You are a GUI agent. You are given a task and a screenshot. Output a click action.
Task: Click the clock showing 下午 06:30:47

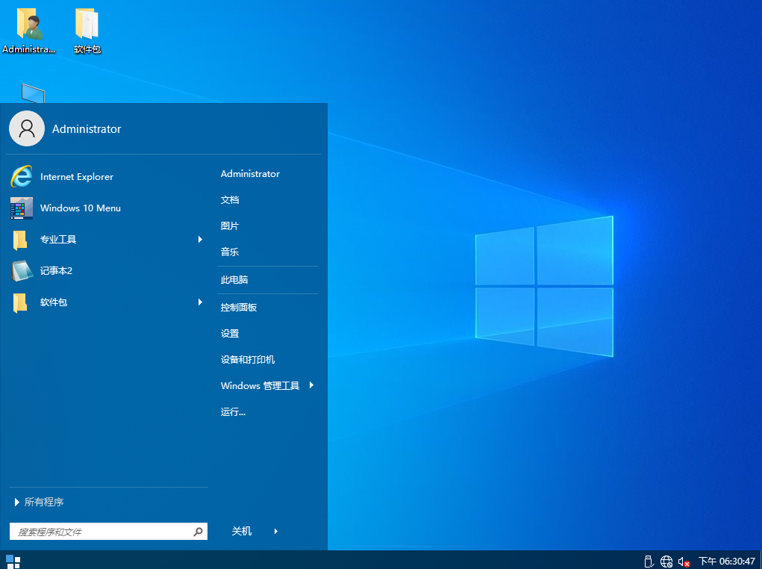click(x=726, y=562)
